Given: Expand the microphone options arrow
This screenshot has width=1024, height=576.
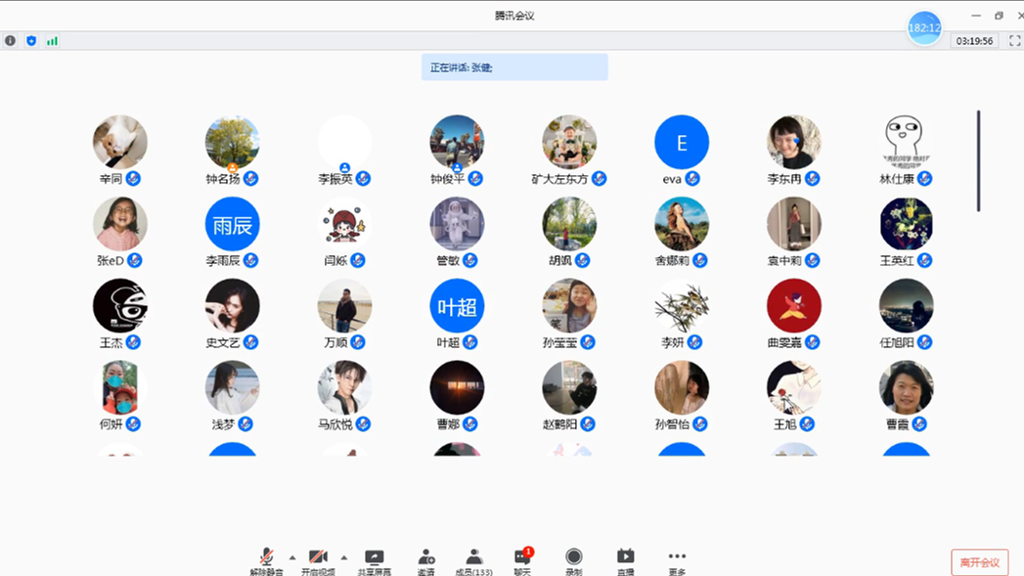Looking at the screenshot, I should 291,557.
